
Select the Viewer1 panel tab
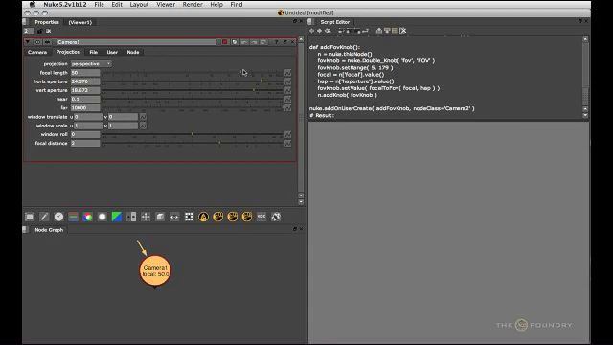coord(80,22)
